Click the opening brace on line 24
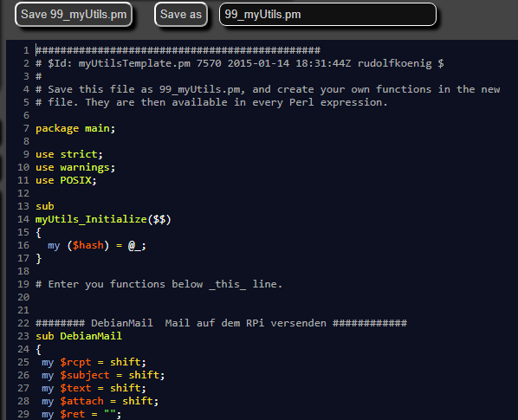 click(38, 349)
